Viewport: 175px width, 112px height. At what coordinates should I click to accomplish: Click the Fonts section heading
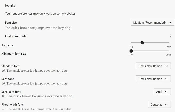tap(10, 5)
